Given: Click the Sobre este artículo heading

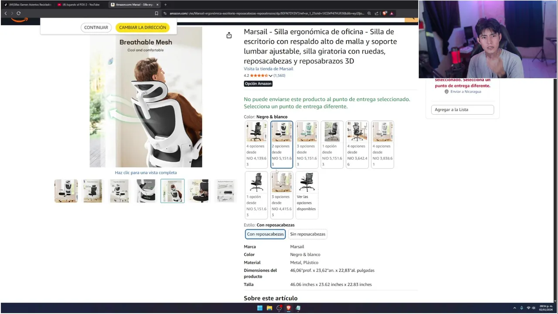Looking at the screenshot, I should 271,298.
